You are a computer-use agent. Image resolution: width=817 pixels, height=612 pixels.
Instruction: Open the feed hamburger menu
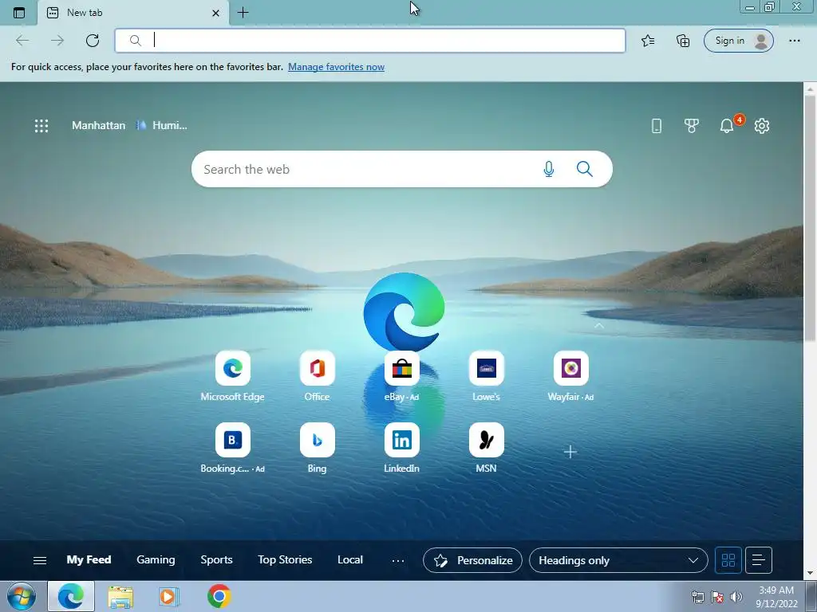click(40, 560)
